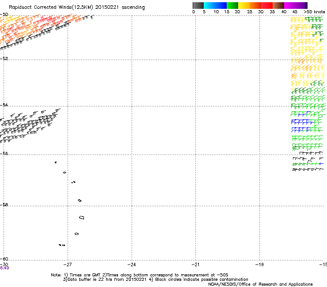Click the '-52' latitude label

[4, 59]
